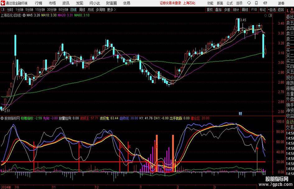Viewport: 294px width, 189px height.
Task: Open the 资讯 menu
Action: coord(66,3)
